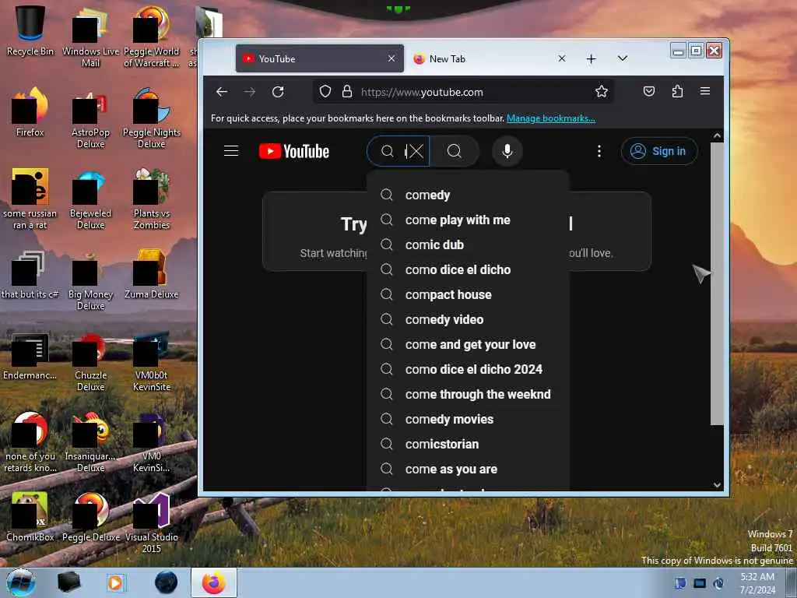Switch to the New Tab tab
The height and width of the screenshot is (598, 797).
(x=490, y=58)
